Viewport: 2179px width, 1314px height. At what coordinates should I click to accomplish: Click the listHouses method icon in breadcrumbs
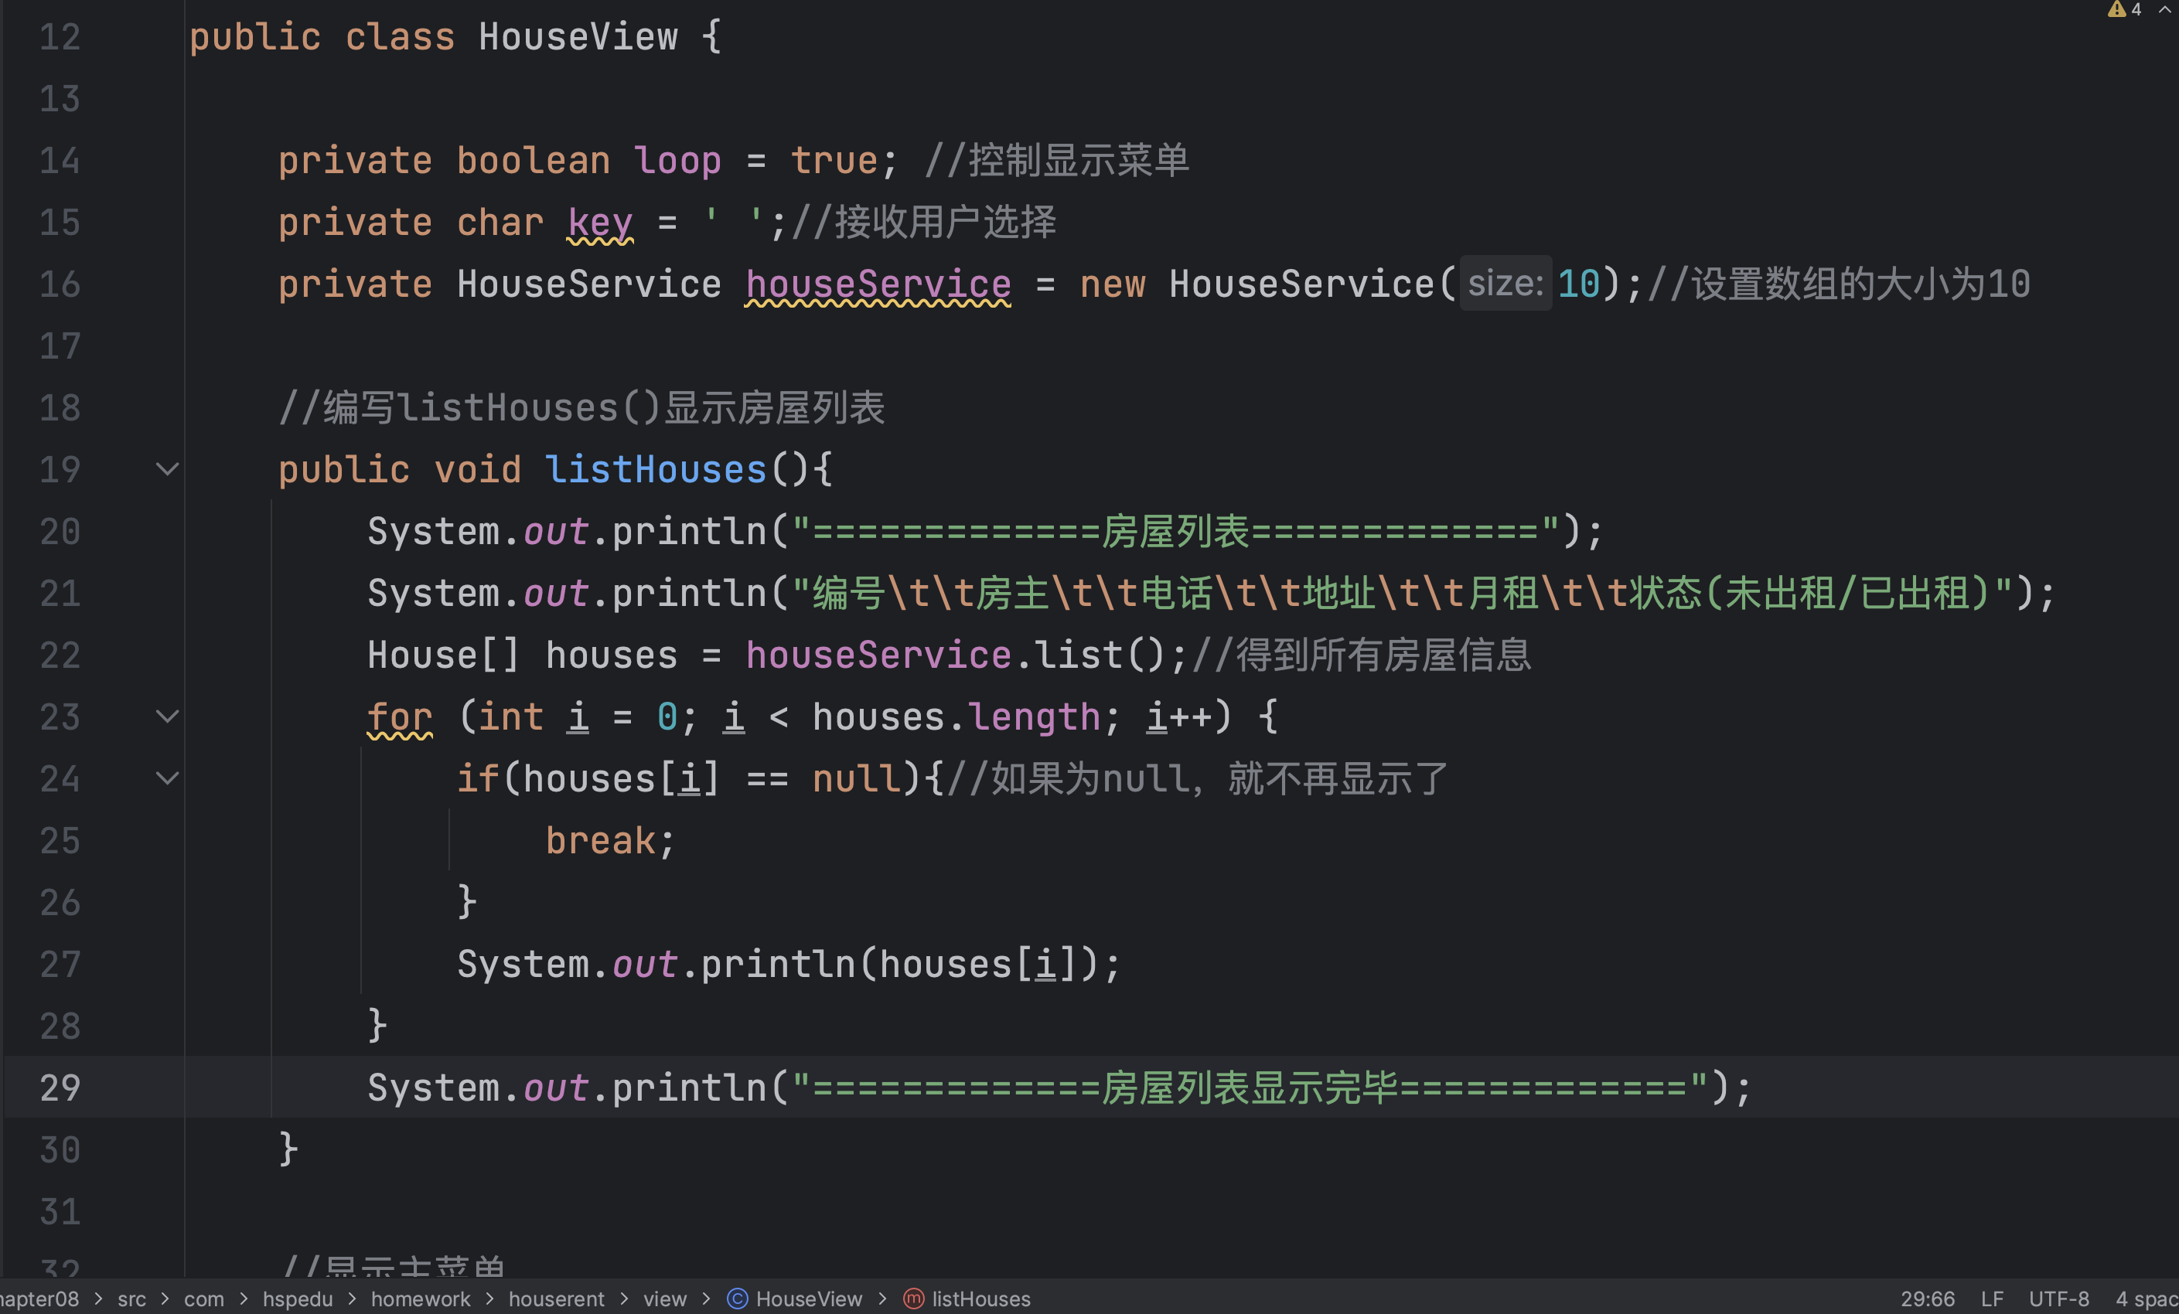[x=912, y=1298]
